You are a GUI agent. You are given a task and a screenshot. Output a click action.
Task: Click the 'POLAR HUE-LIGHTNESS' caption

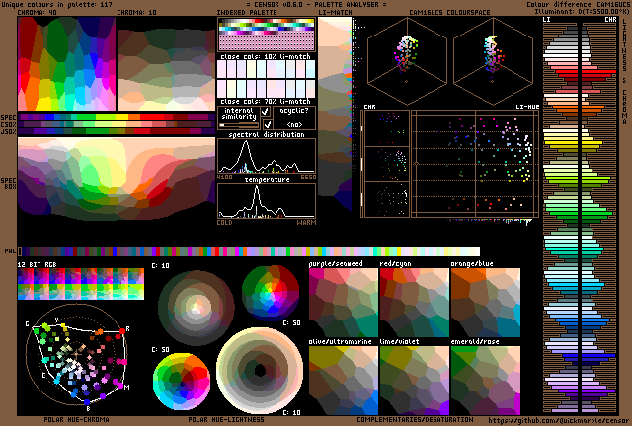226,419
